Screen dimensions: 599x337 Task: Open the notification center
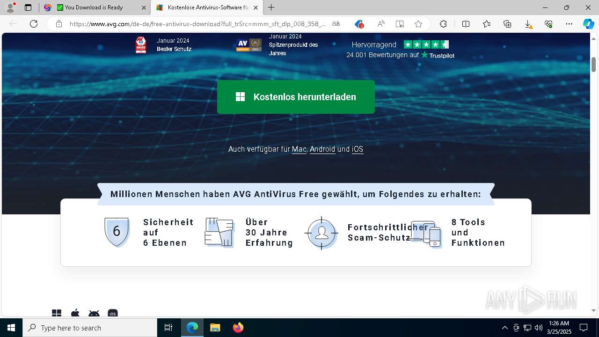(x=584, y=328)
